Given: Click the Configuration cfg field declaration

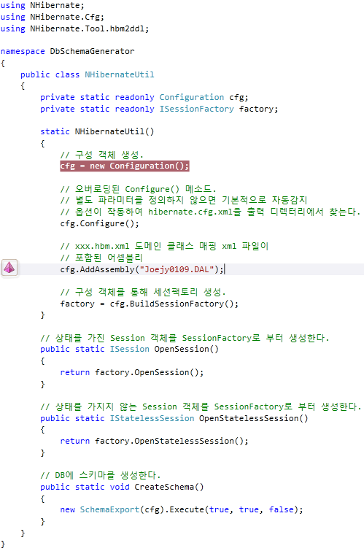Looking at the screenshot, I should point(144,97).
